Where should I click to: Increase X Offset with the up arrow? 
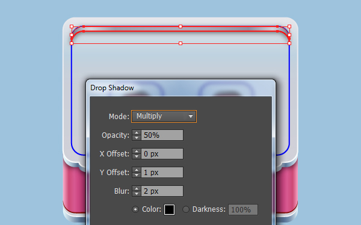pyautogui.click(x=137, y=152)
